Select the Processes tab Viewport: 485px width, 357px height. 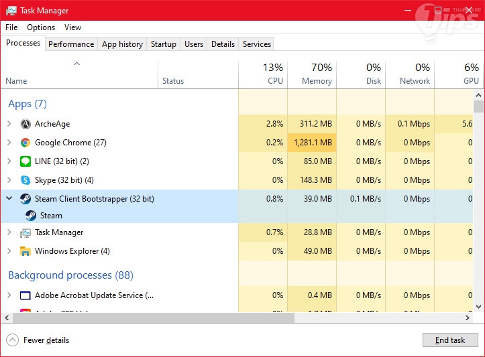23,43
